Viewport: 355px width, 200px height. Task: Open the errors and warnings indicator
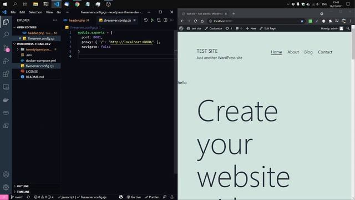[43, 197]
